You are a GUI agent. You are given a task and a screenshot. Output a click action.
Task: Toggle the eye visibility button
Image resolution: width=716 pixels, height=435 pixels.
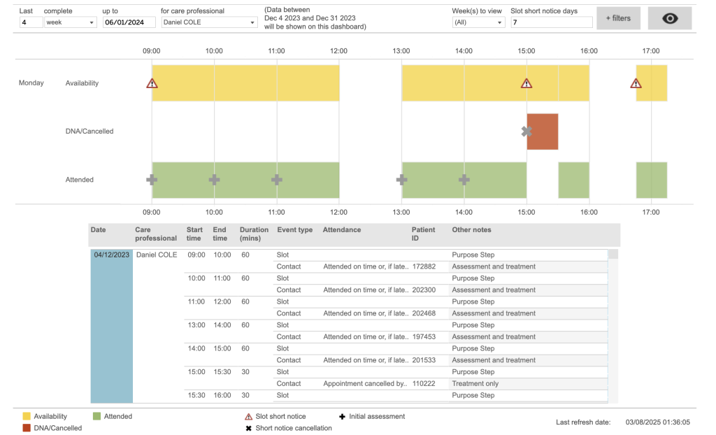(669, 18)
